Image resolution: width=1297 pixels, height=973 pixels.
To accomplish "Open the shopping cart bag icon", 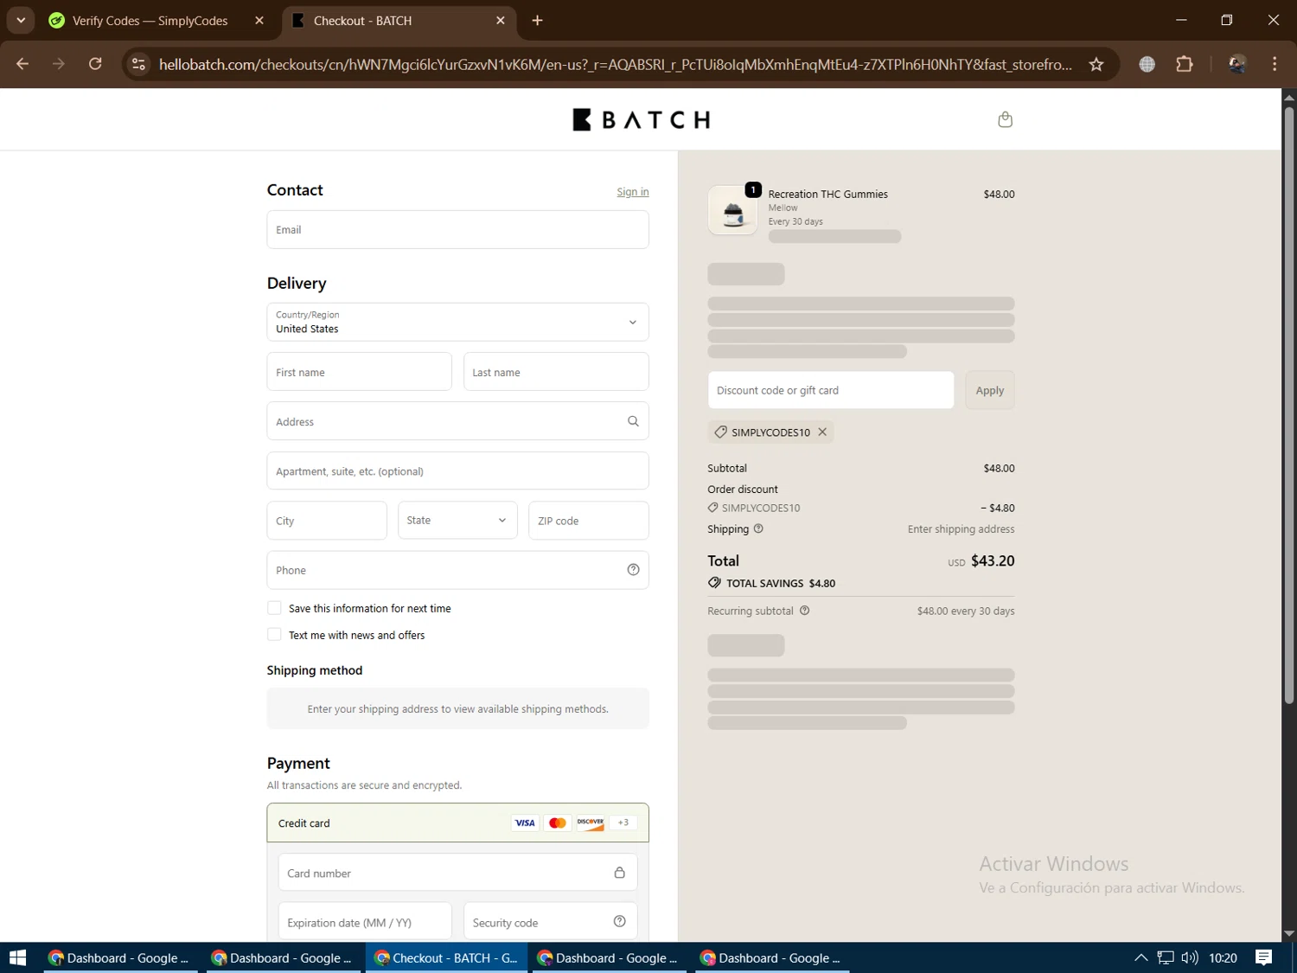I will pos(1005,119).
